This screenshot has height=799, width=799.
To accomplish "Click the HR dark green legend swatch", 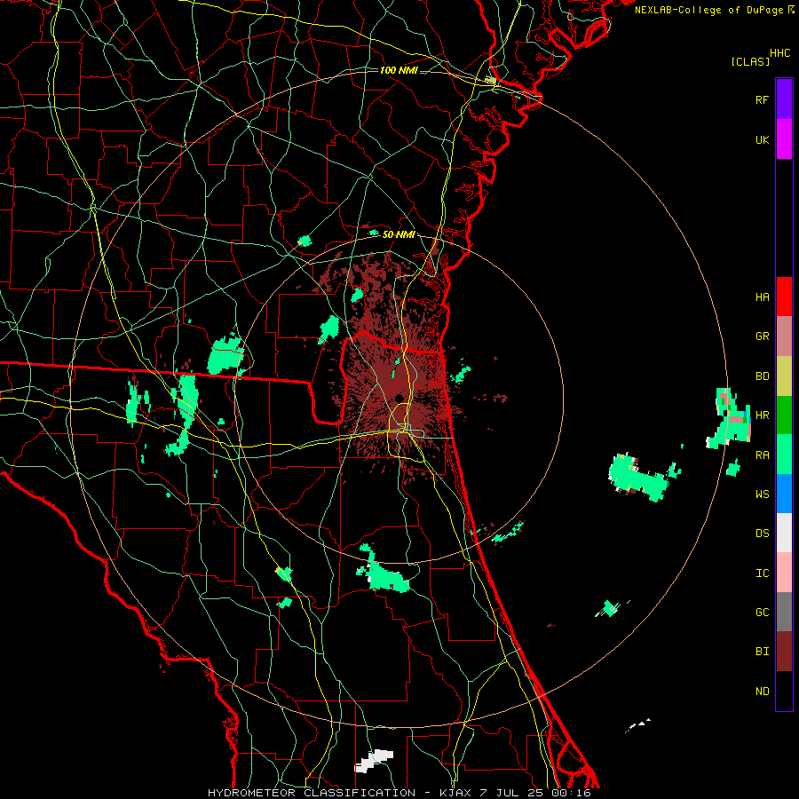I will pyautogui.click(x=784, y=415).
